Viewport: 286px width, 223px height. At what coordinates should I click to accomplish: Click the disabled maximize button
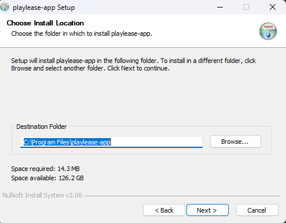pos(246,7)
